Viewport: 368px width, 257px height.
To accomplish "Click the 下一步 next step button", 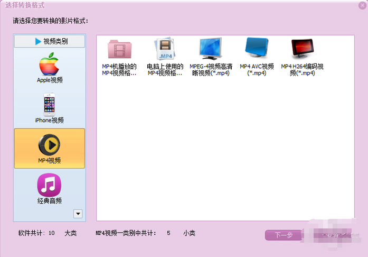I will pyautogui.click(x=284, y=235).
